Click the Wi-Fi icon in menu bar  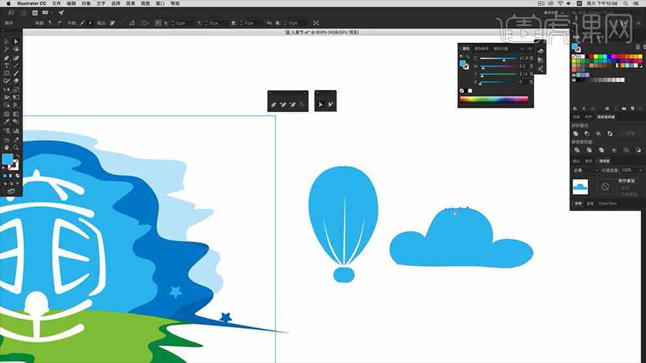point(561,3)
